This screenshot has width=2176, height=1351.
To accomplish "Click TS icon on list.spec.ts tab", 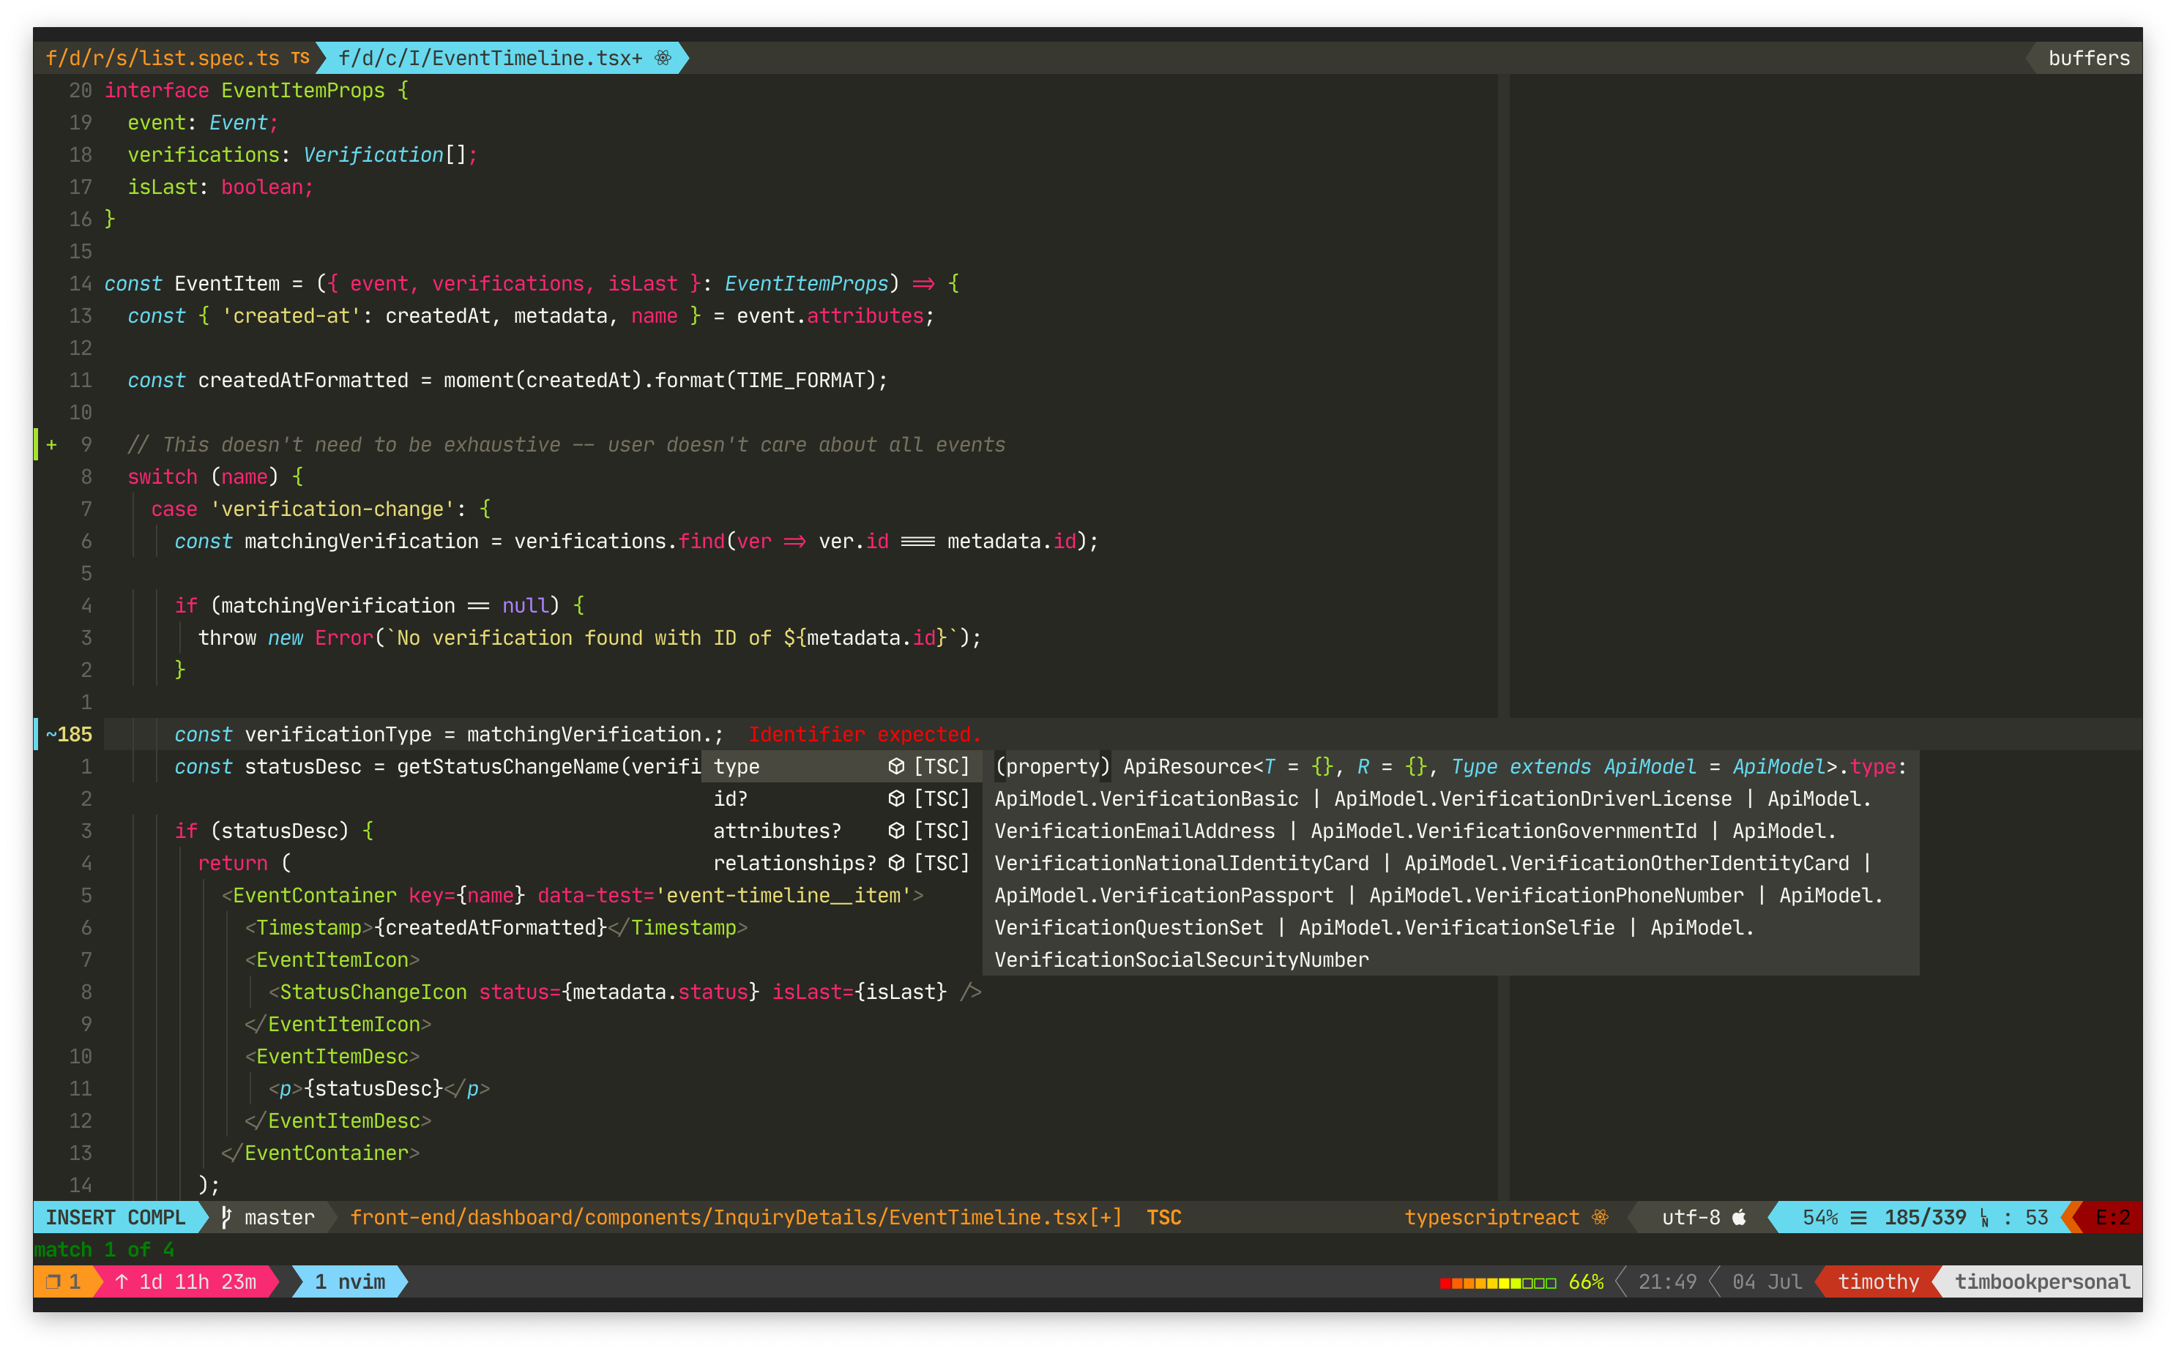I will [x=300, y=58].
